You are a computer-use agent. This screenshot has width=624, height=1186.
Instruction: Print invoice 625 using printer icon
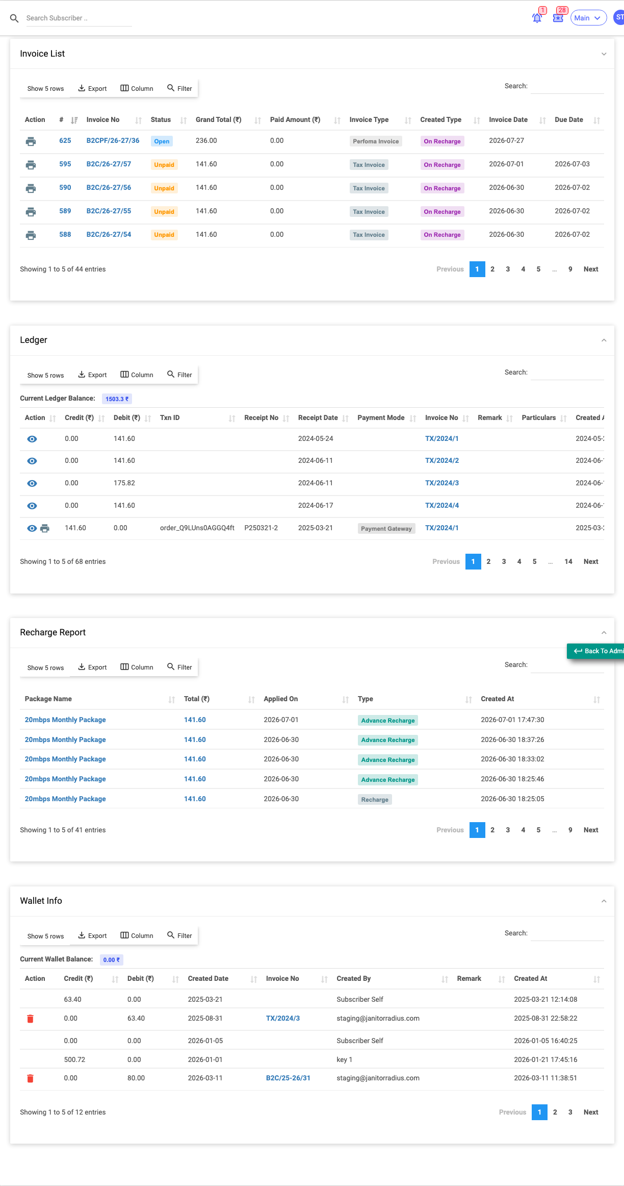point(31,141)
